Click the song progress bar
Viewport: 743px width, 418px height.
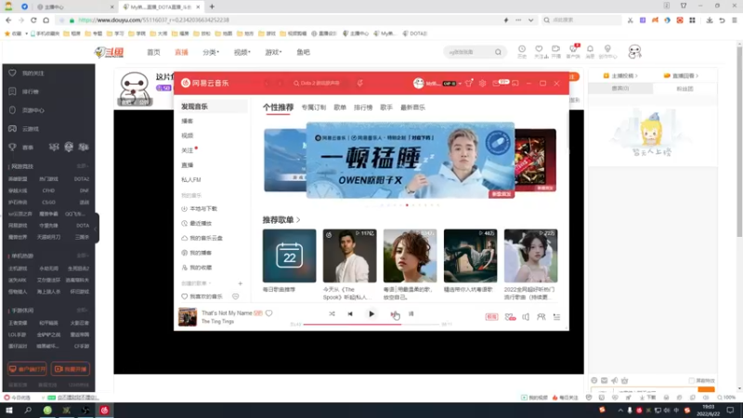click(x=371, y=324)
